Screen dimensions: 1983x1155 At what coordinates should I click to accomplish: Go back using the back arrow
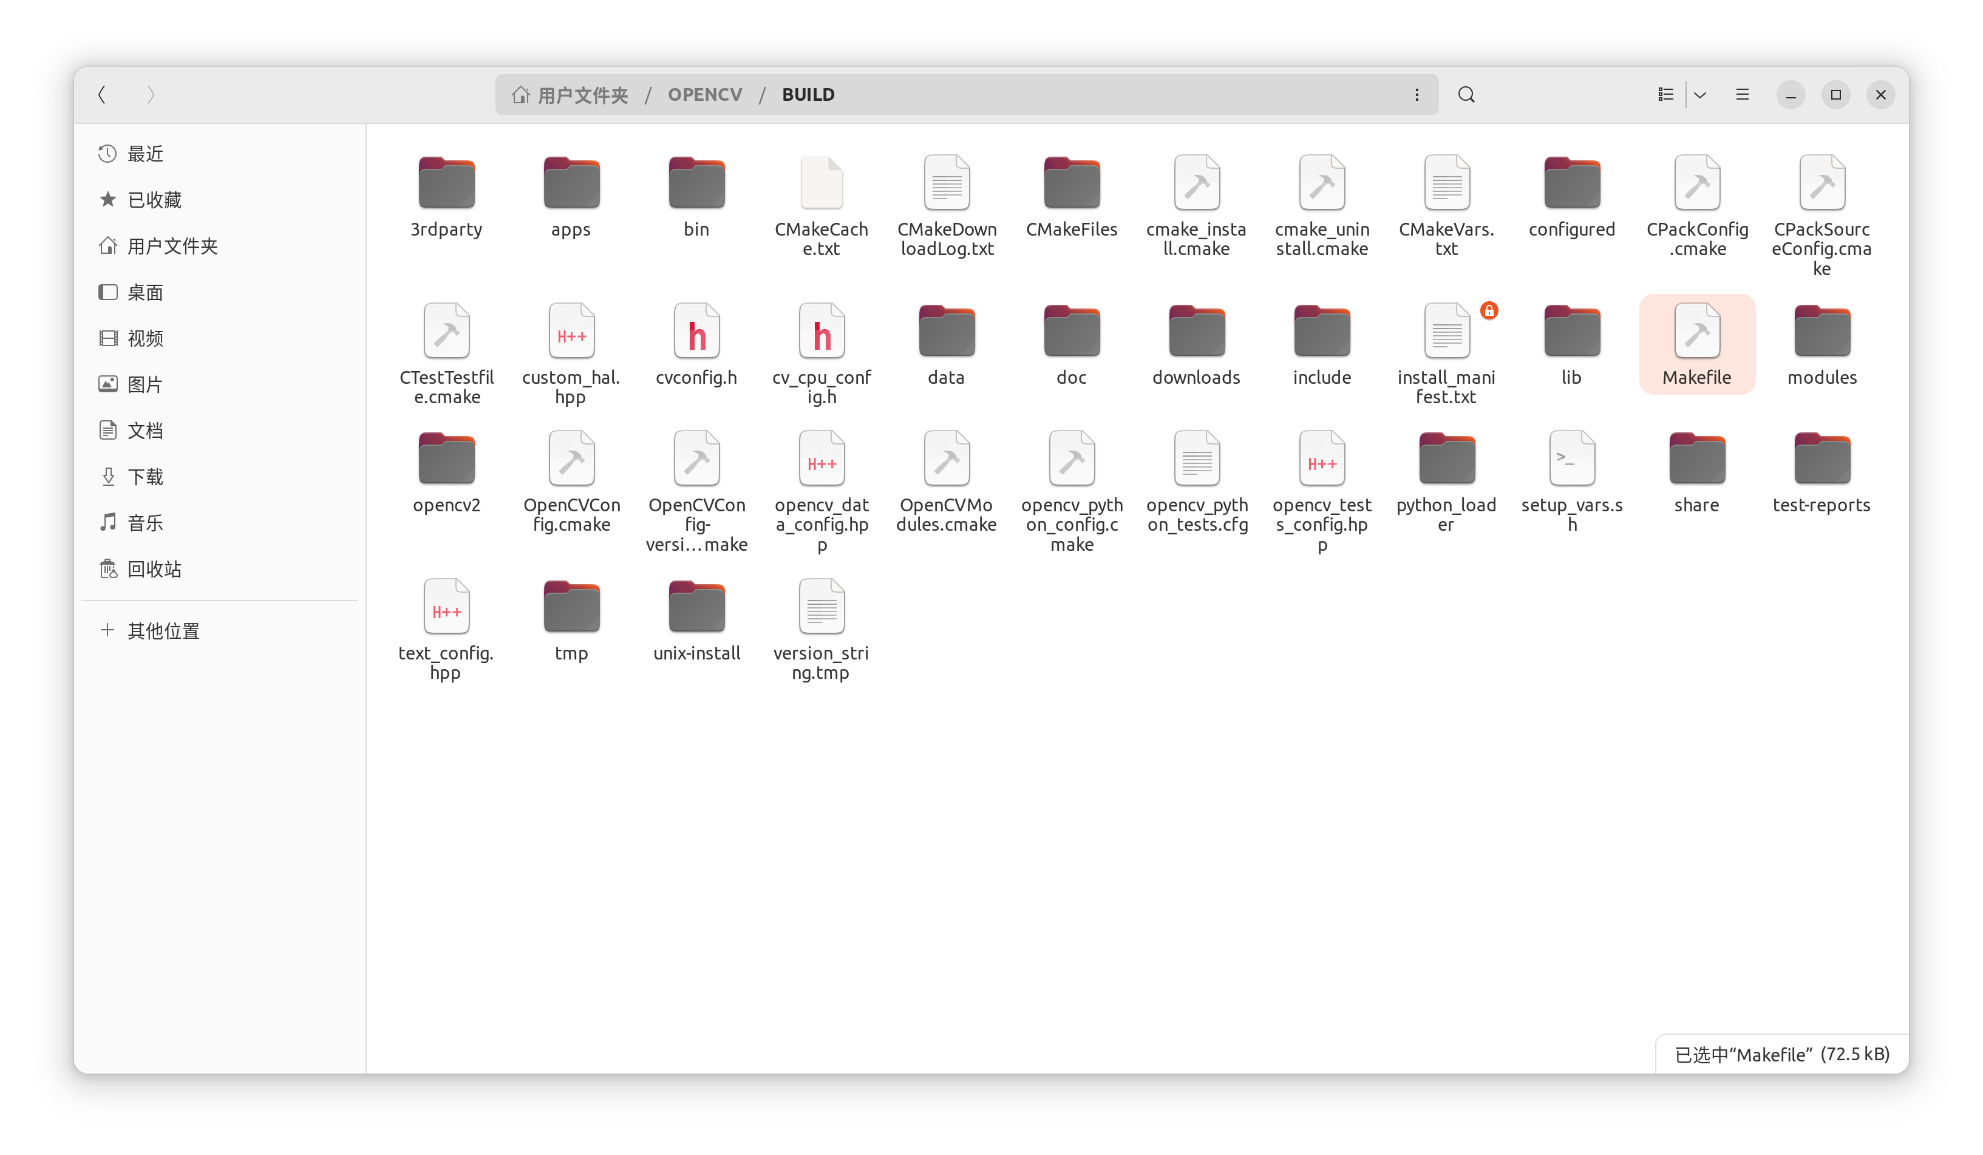(x=102, y=94)
